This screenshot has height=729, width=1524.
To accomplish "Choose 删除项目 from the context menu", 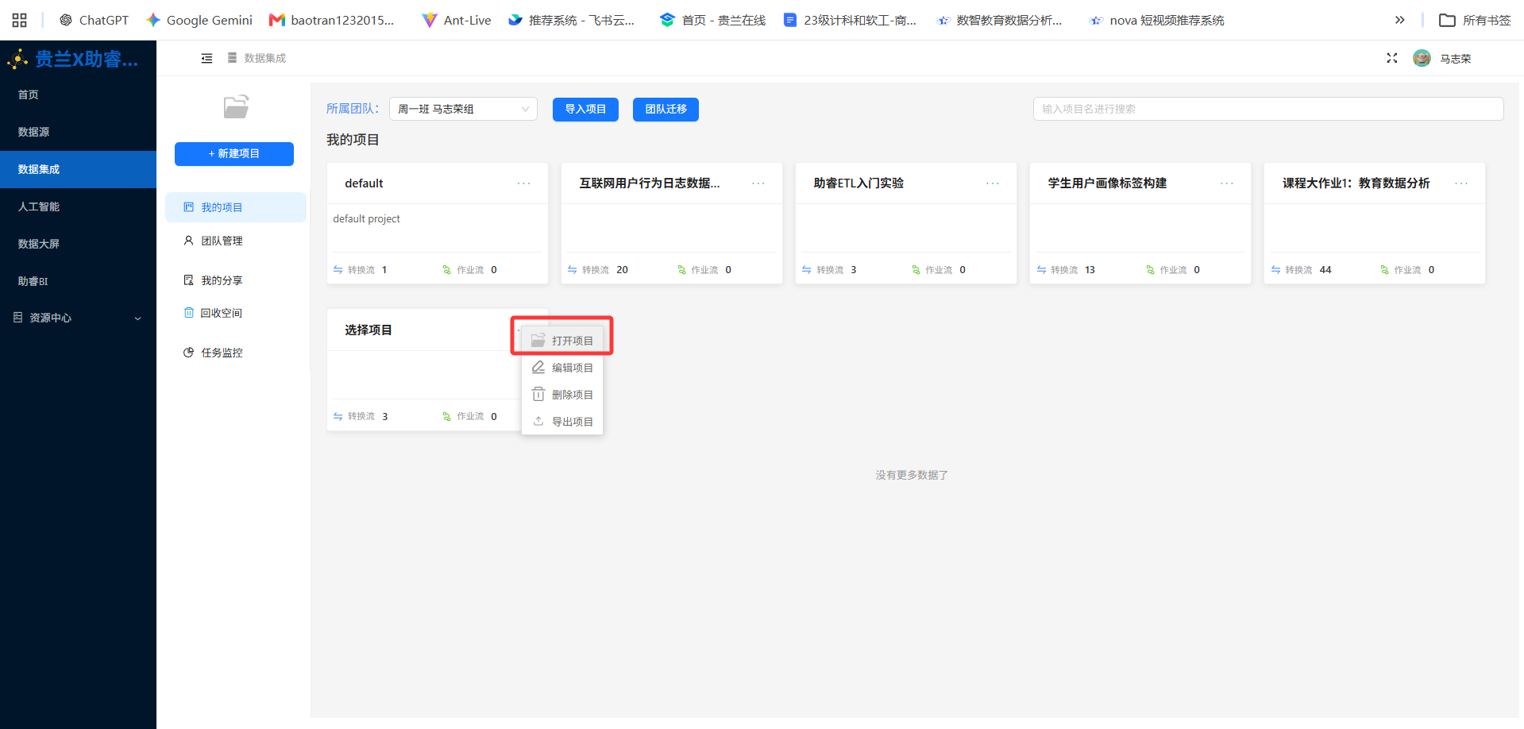I will (x=562, y=395).
